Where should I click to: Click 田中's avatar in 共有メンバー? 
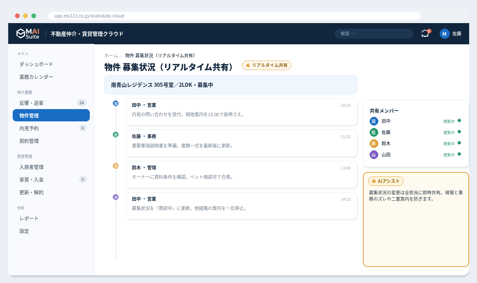[x=374, y=121]
